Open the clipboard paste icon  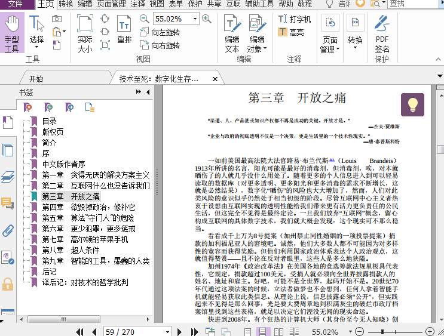pos(58,32)
